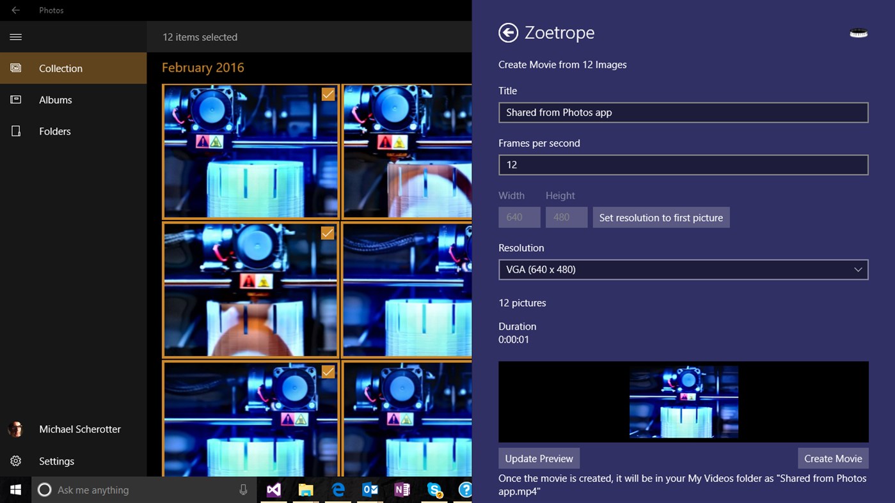
Task: Uncheck the middle-row selected photo
Action: point(327,233)
